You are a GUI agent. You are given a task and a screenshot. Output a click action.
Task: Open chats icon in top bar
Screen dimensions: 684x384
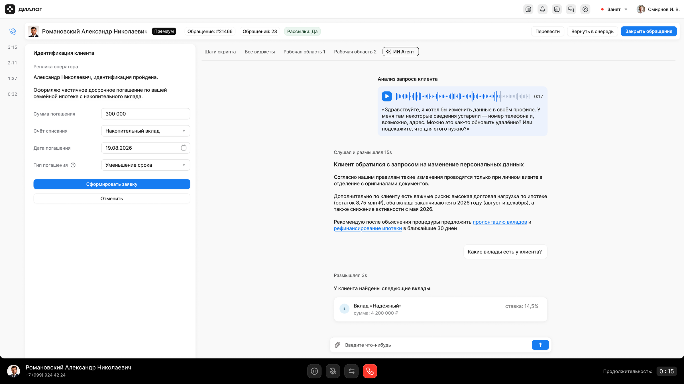571,9
